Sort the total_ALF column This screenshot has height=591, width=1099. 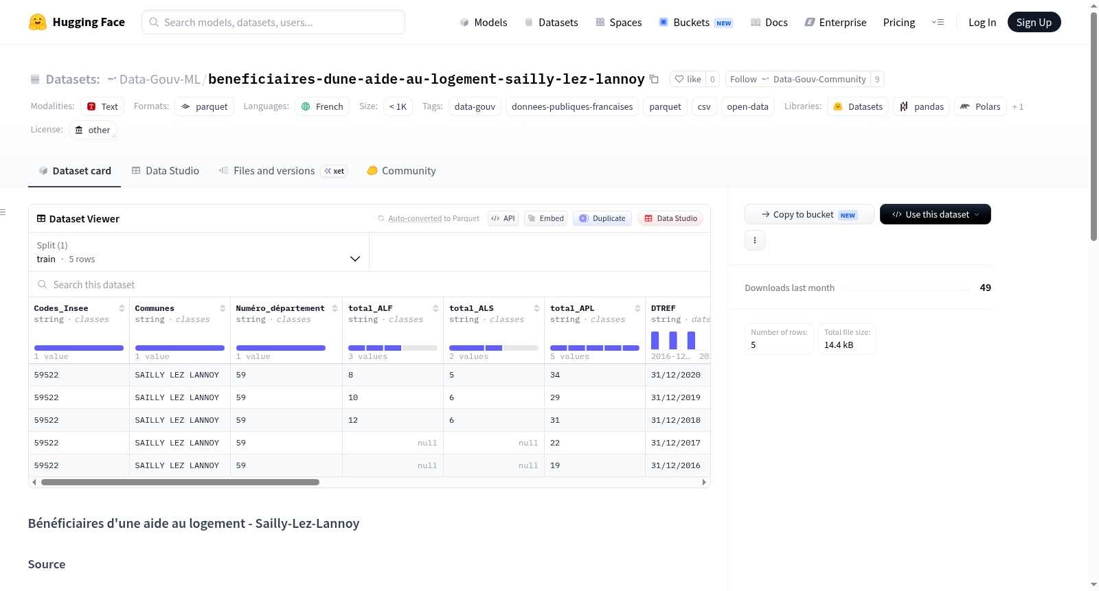(435, 308)
